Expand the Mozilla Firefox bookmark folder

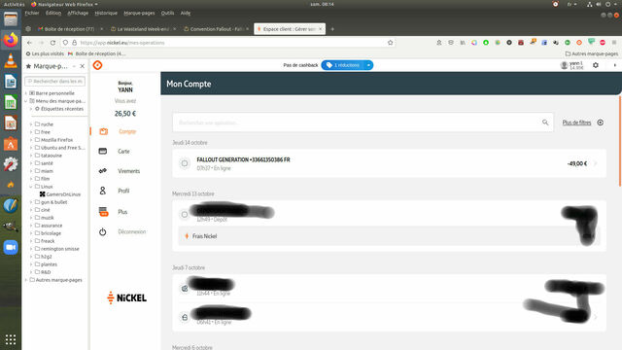click(31, 140)
